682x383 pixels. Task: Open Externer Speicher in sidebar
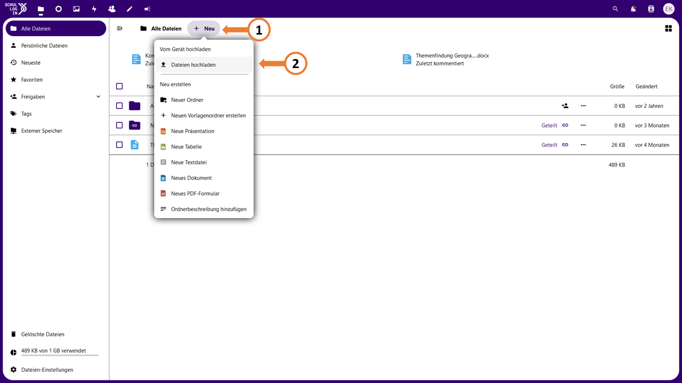click(x=56, y=131)
